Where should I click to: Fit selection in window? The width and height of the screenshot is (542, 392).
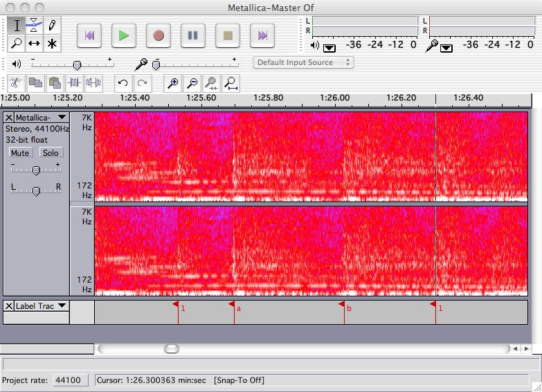[x=211, y=83]
